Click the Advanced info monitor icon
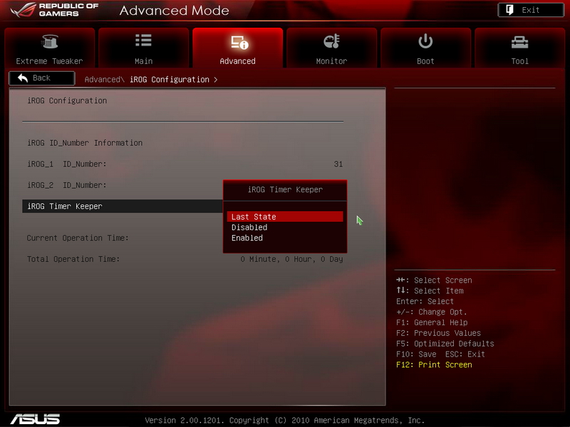This screenshot has height=427, width=570. [239, 42]
